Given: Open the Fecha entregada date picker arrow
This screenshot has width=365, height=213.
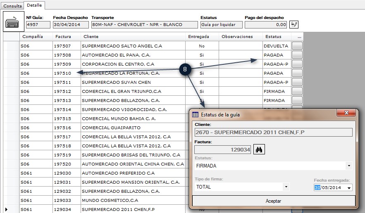Looking at the screenshot, I should tap(349, 188).
